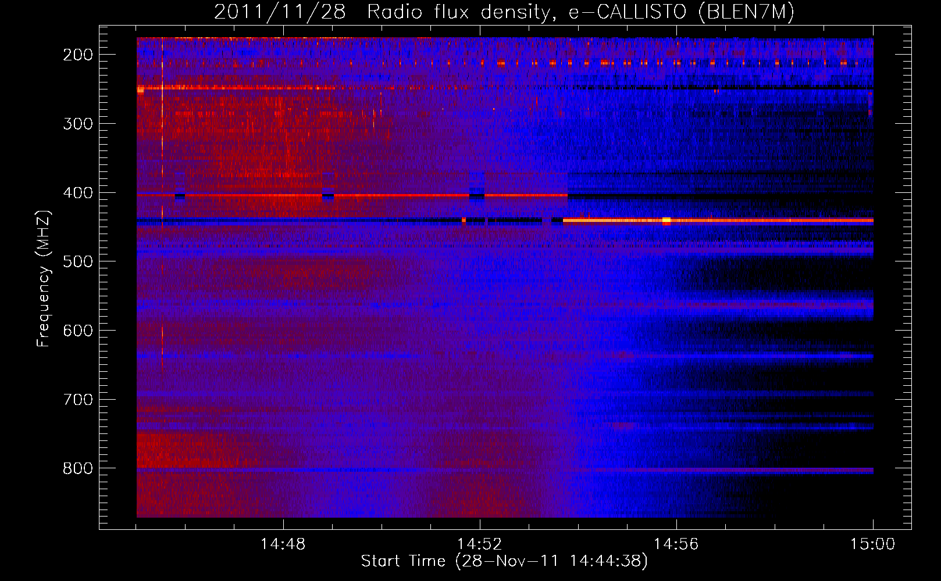The width and height of the screenshot is (941, 581).
Task: Click the "Start Time (28-Nov-11 14:44:38)" label
Action: pyautogui.click(x=504, y=561)
